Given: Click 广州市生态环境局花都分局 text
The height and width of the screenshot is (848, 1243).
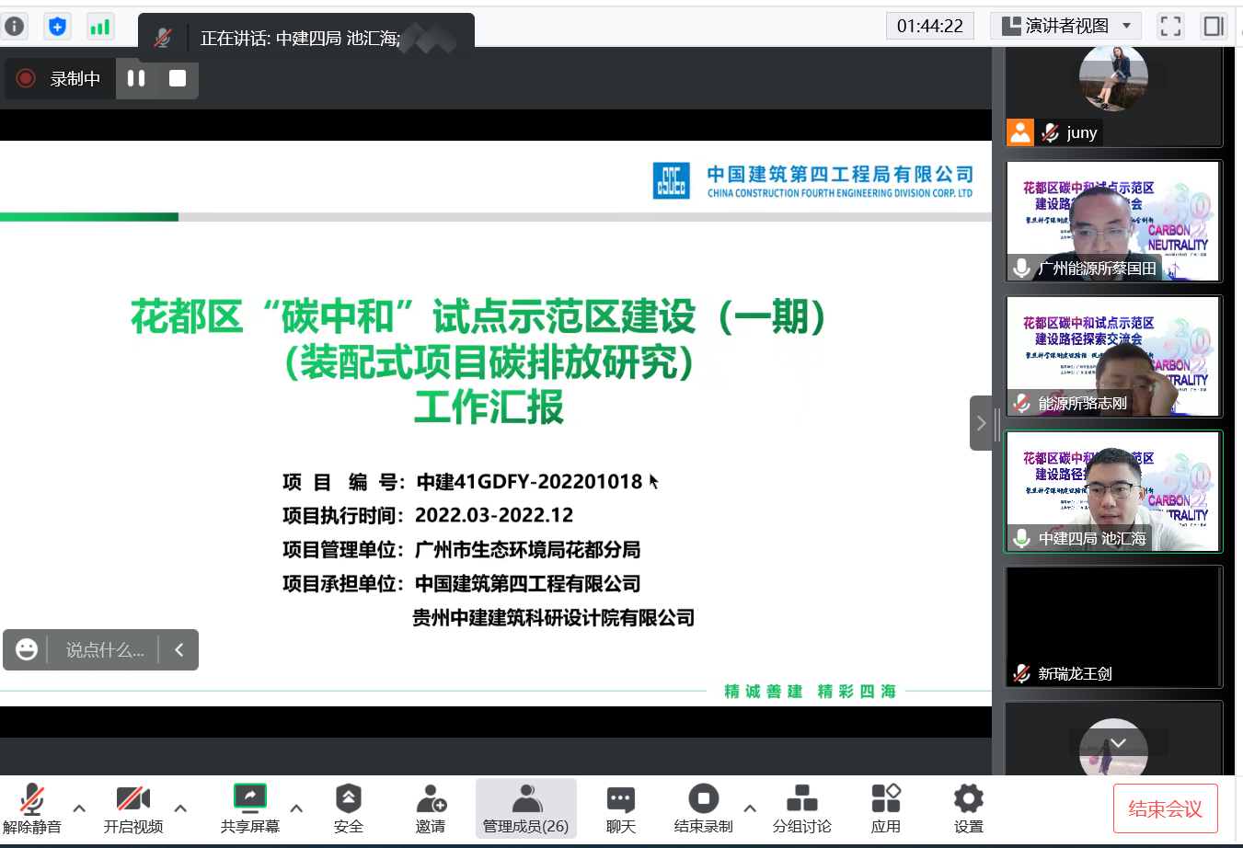Looking at the screenshot, I should tap(528, 549).
